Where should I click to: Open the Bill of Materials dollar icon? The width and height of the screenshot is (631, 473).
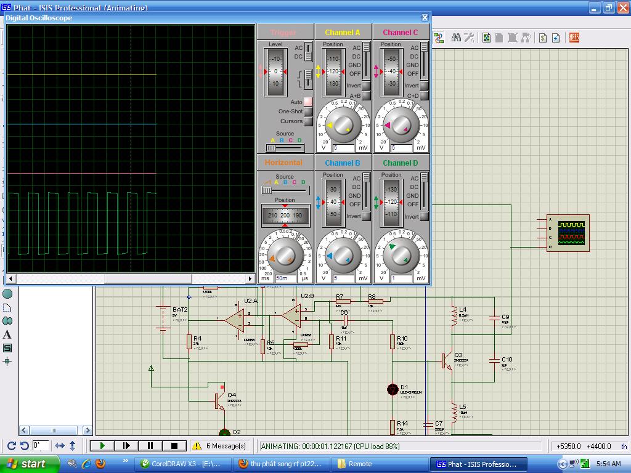[x=542, y=38]
